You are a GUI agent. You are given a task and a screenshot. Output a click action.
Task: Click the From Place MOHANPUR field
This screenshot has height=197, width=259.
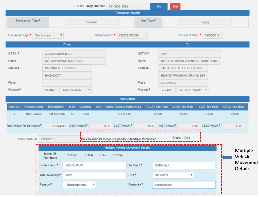tap(95, 165)
